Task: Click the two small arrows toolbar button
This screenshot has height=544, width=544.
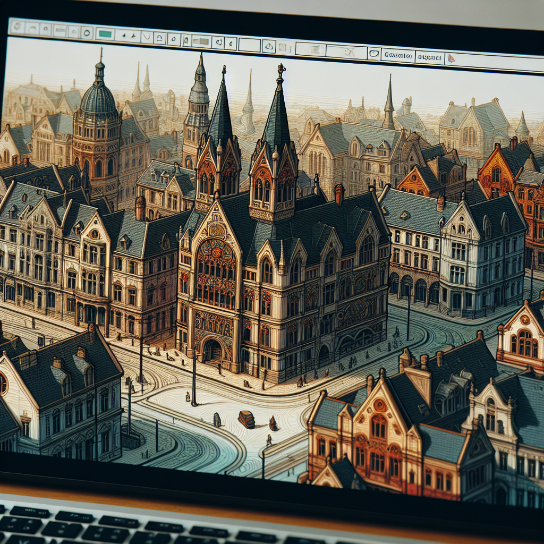Action: click(127, 36)
